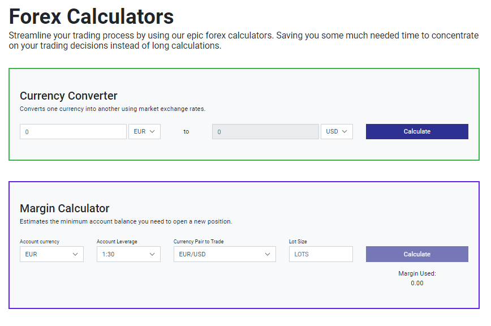Open the 1:30 Account Leverage dropdown
Screen dimensions: 491x326
pos(128,254)
